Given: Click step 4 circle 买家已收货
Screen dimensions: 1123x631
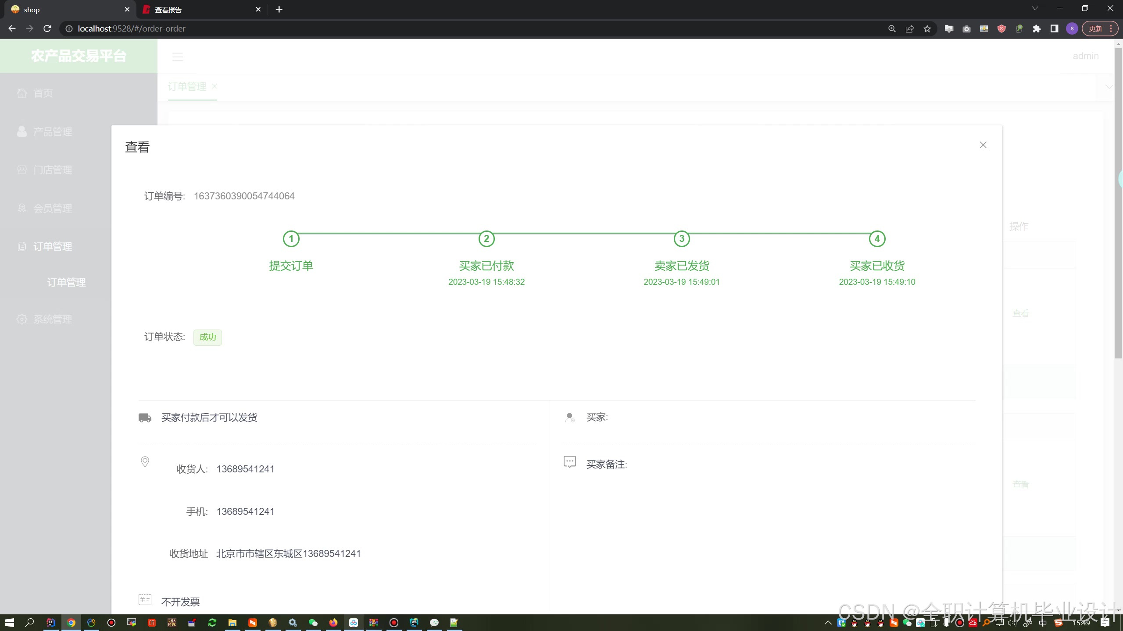Looking at the screenshot, I should coord(877,239).
